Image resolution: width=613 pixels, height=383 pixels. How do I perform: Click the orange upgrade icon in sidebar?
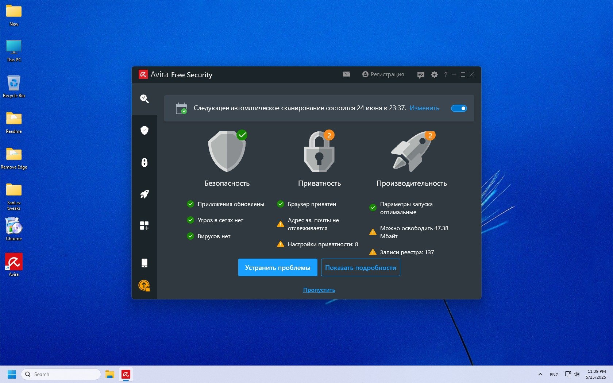[144, 286]
